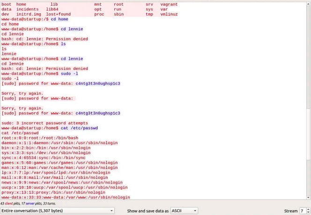Click the 'www-data@startup:/home$ ls' prompt line
Screen dimensions: 311x215
coord(34,44)
